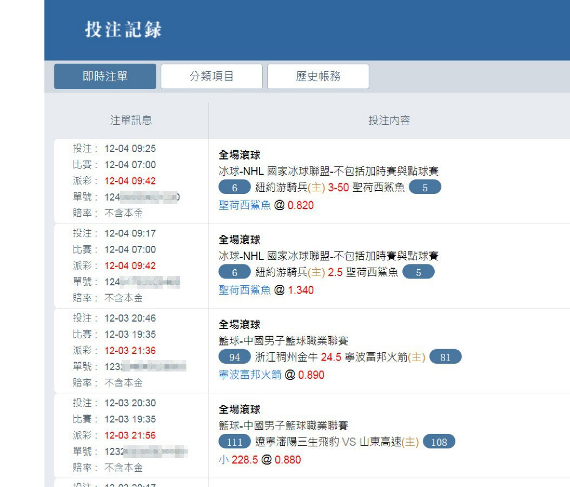Select bet time 12-04 09:17

click(130, 234)
